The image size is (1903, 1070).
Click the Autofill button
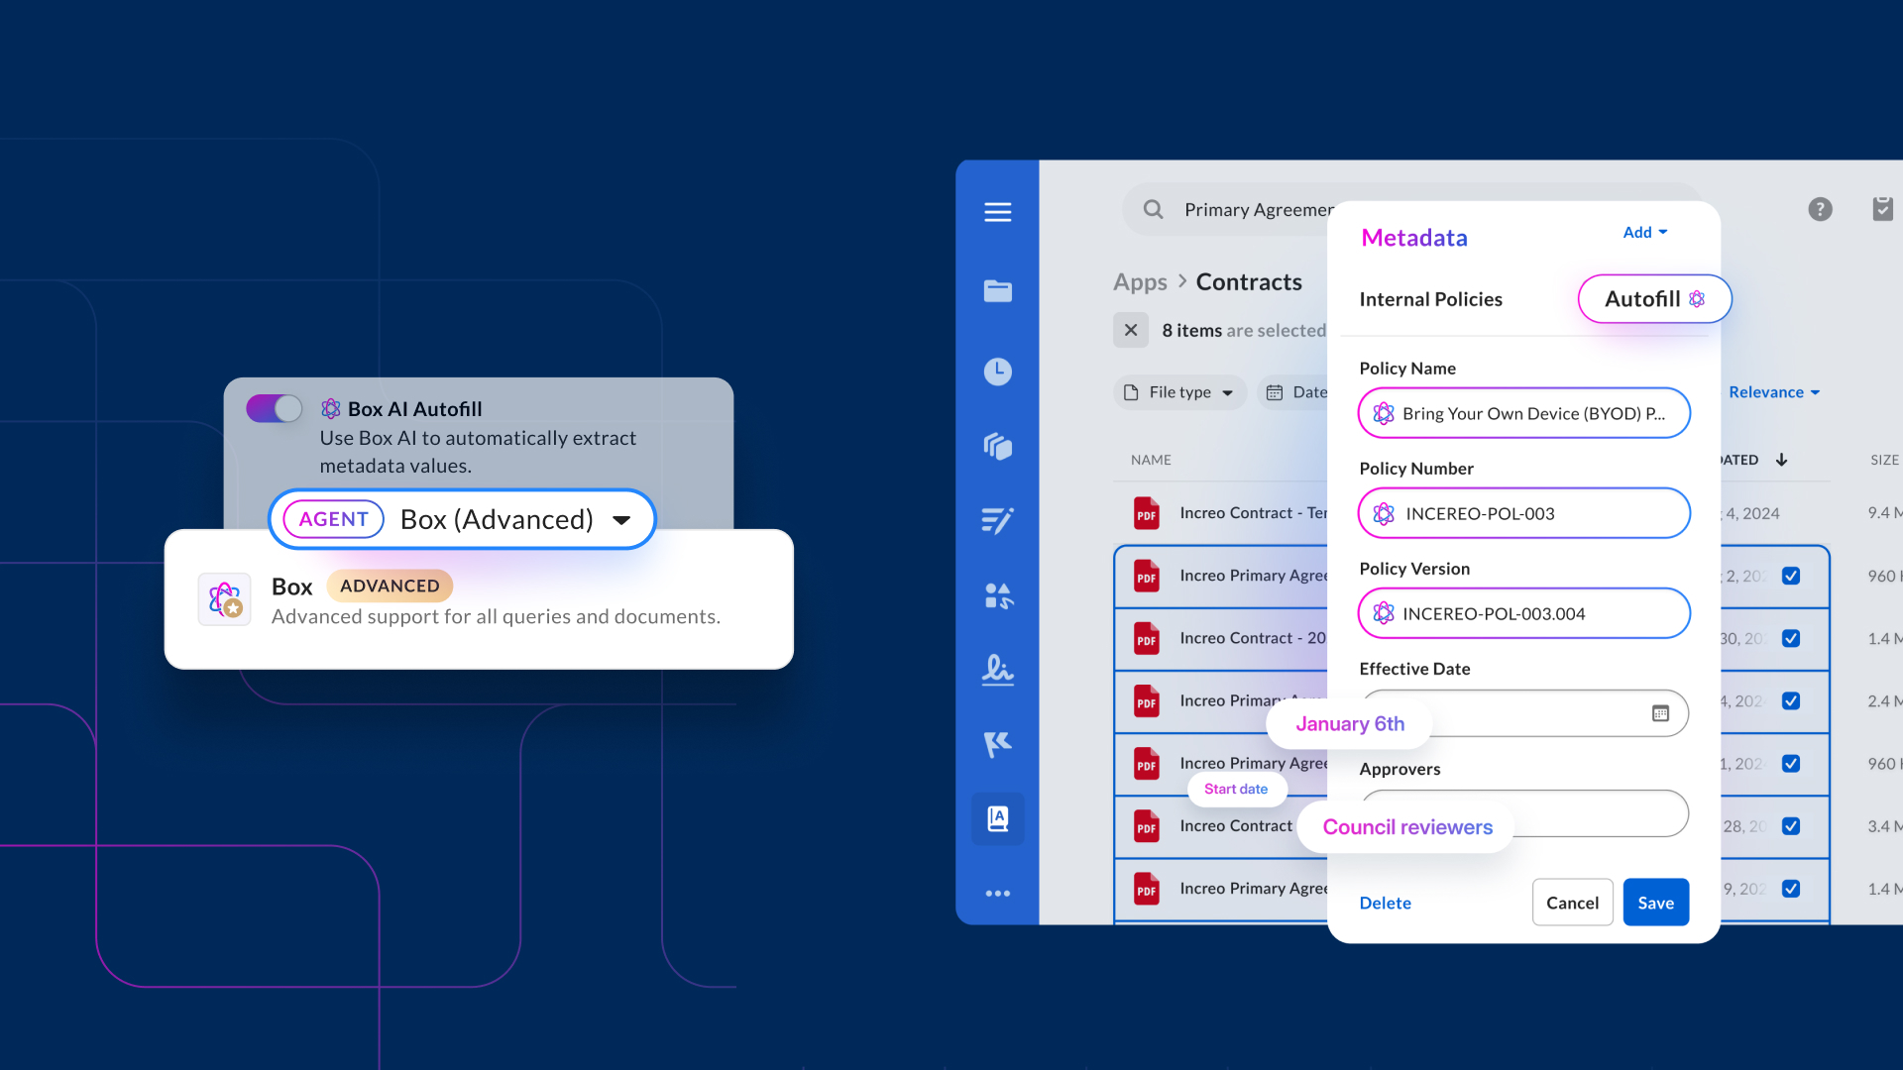point(1653,299)
